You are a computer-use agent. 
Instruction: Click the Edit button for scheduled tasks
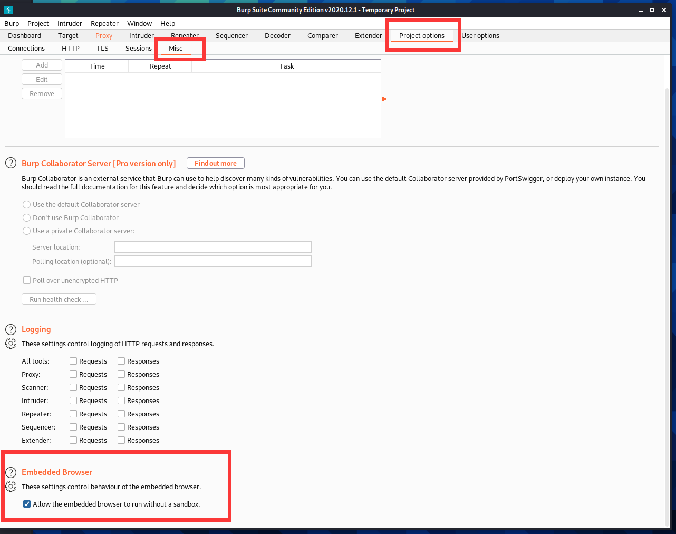click(42, 79)
